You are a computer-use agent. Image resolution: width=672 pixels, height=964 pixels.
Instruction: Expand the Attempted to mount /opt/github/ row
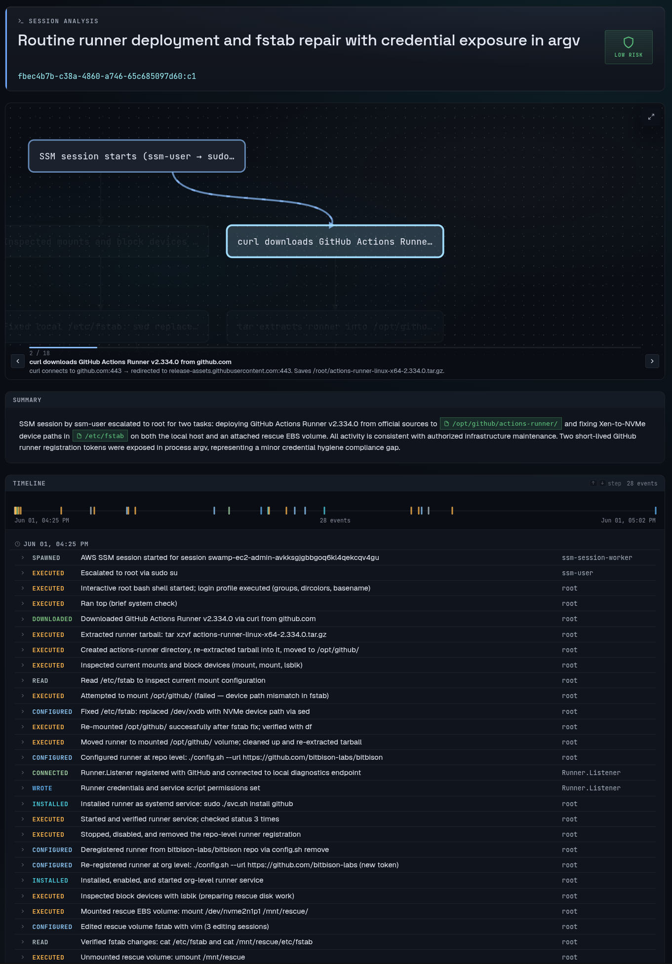(x=335, y=696)
